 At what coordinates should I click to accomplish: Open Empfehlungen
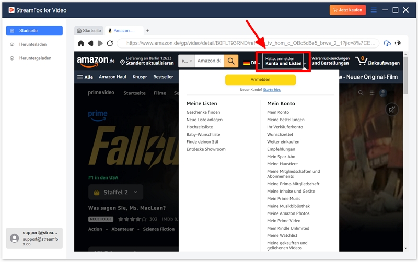(281, 149)
